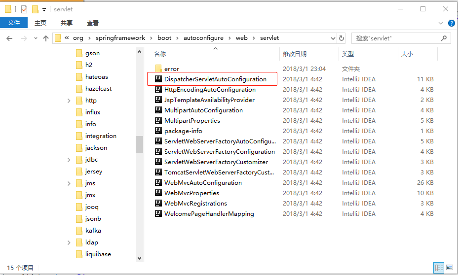Select JspTemplateAvailabilityProvider file icon
The image size is (458, 275).
(158, 100)
